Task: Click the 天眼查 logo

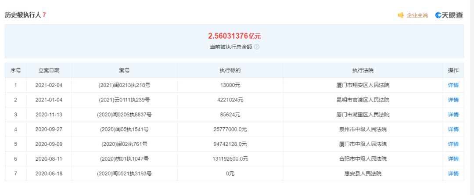Action: pos(449,15)
